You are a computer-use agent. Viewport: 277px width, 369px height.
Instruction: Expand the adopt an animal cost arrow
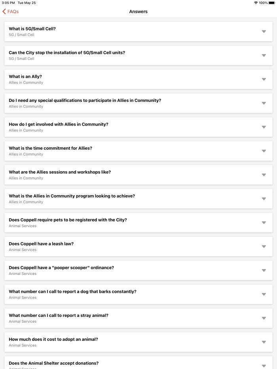[264, 342]
